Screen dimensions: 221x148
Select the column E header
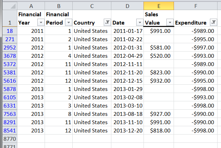pos(159,6)
